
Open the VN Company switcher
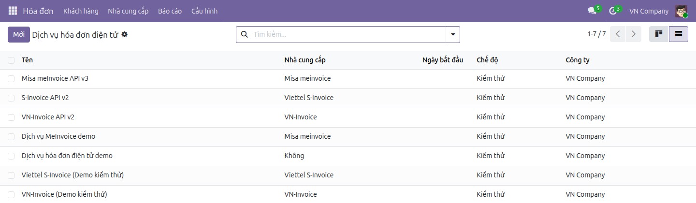click(x=649, y=11)
